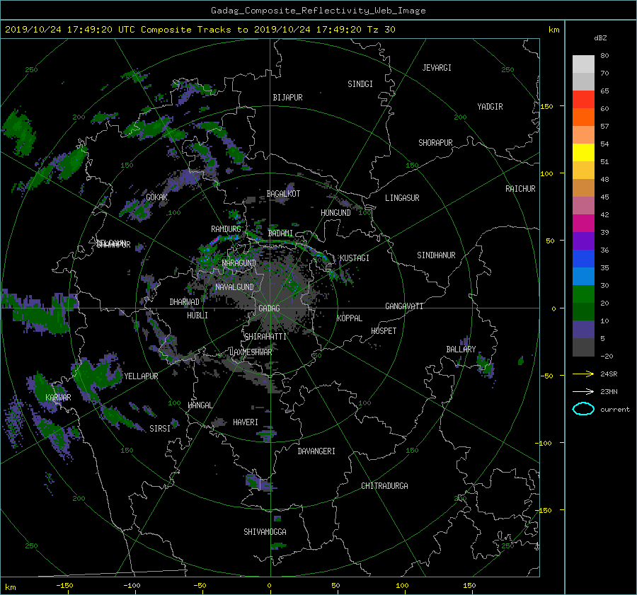Select the yellow 54 dBZ color swatch

[x=583, y=152]
